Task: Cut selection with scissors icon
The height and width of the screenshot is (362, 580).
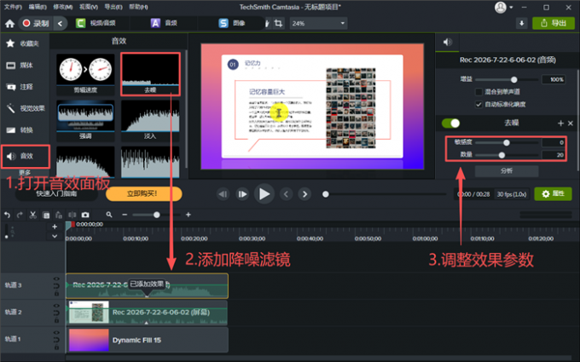Action: click(33, 215)
